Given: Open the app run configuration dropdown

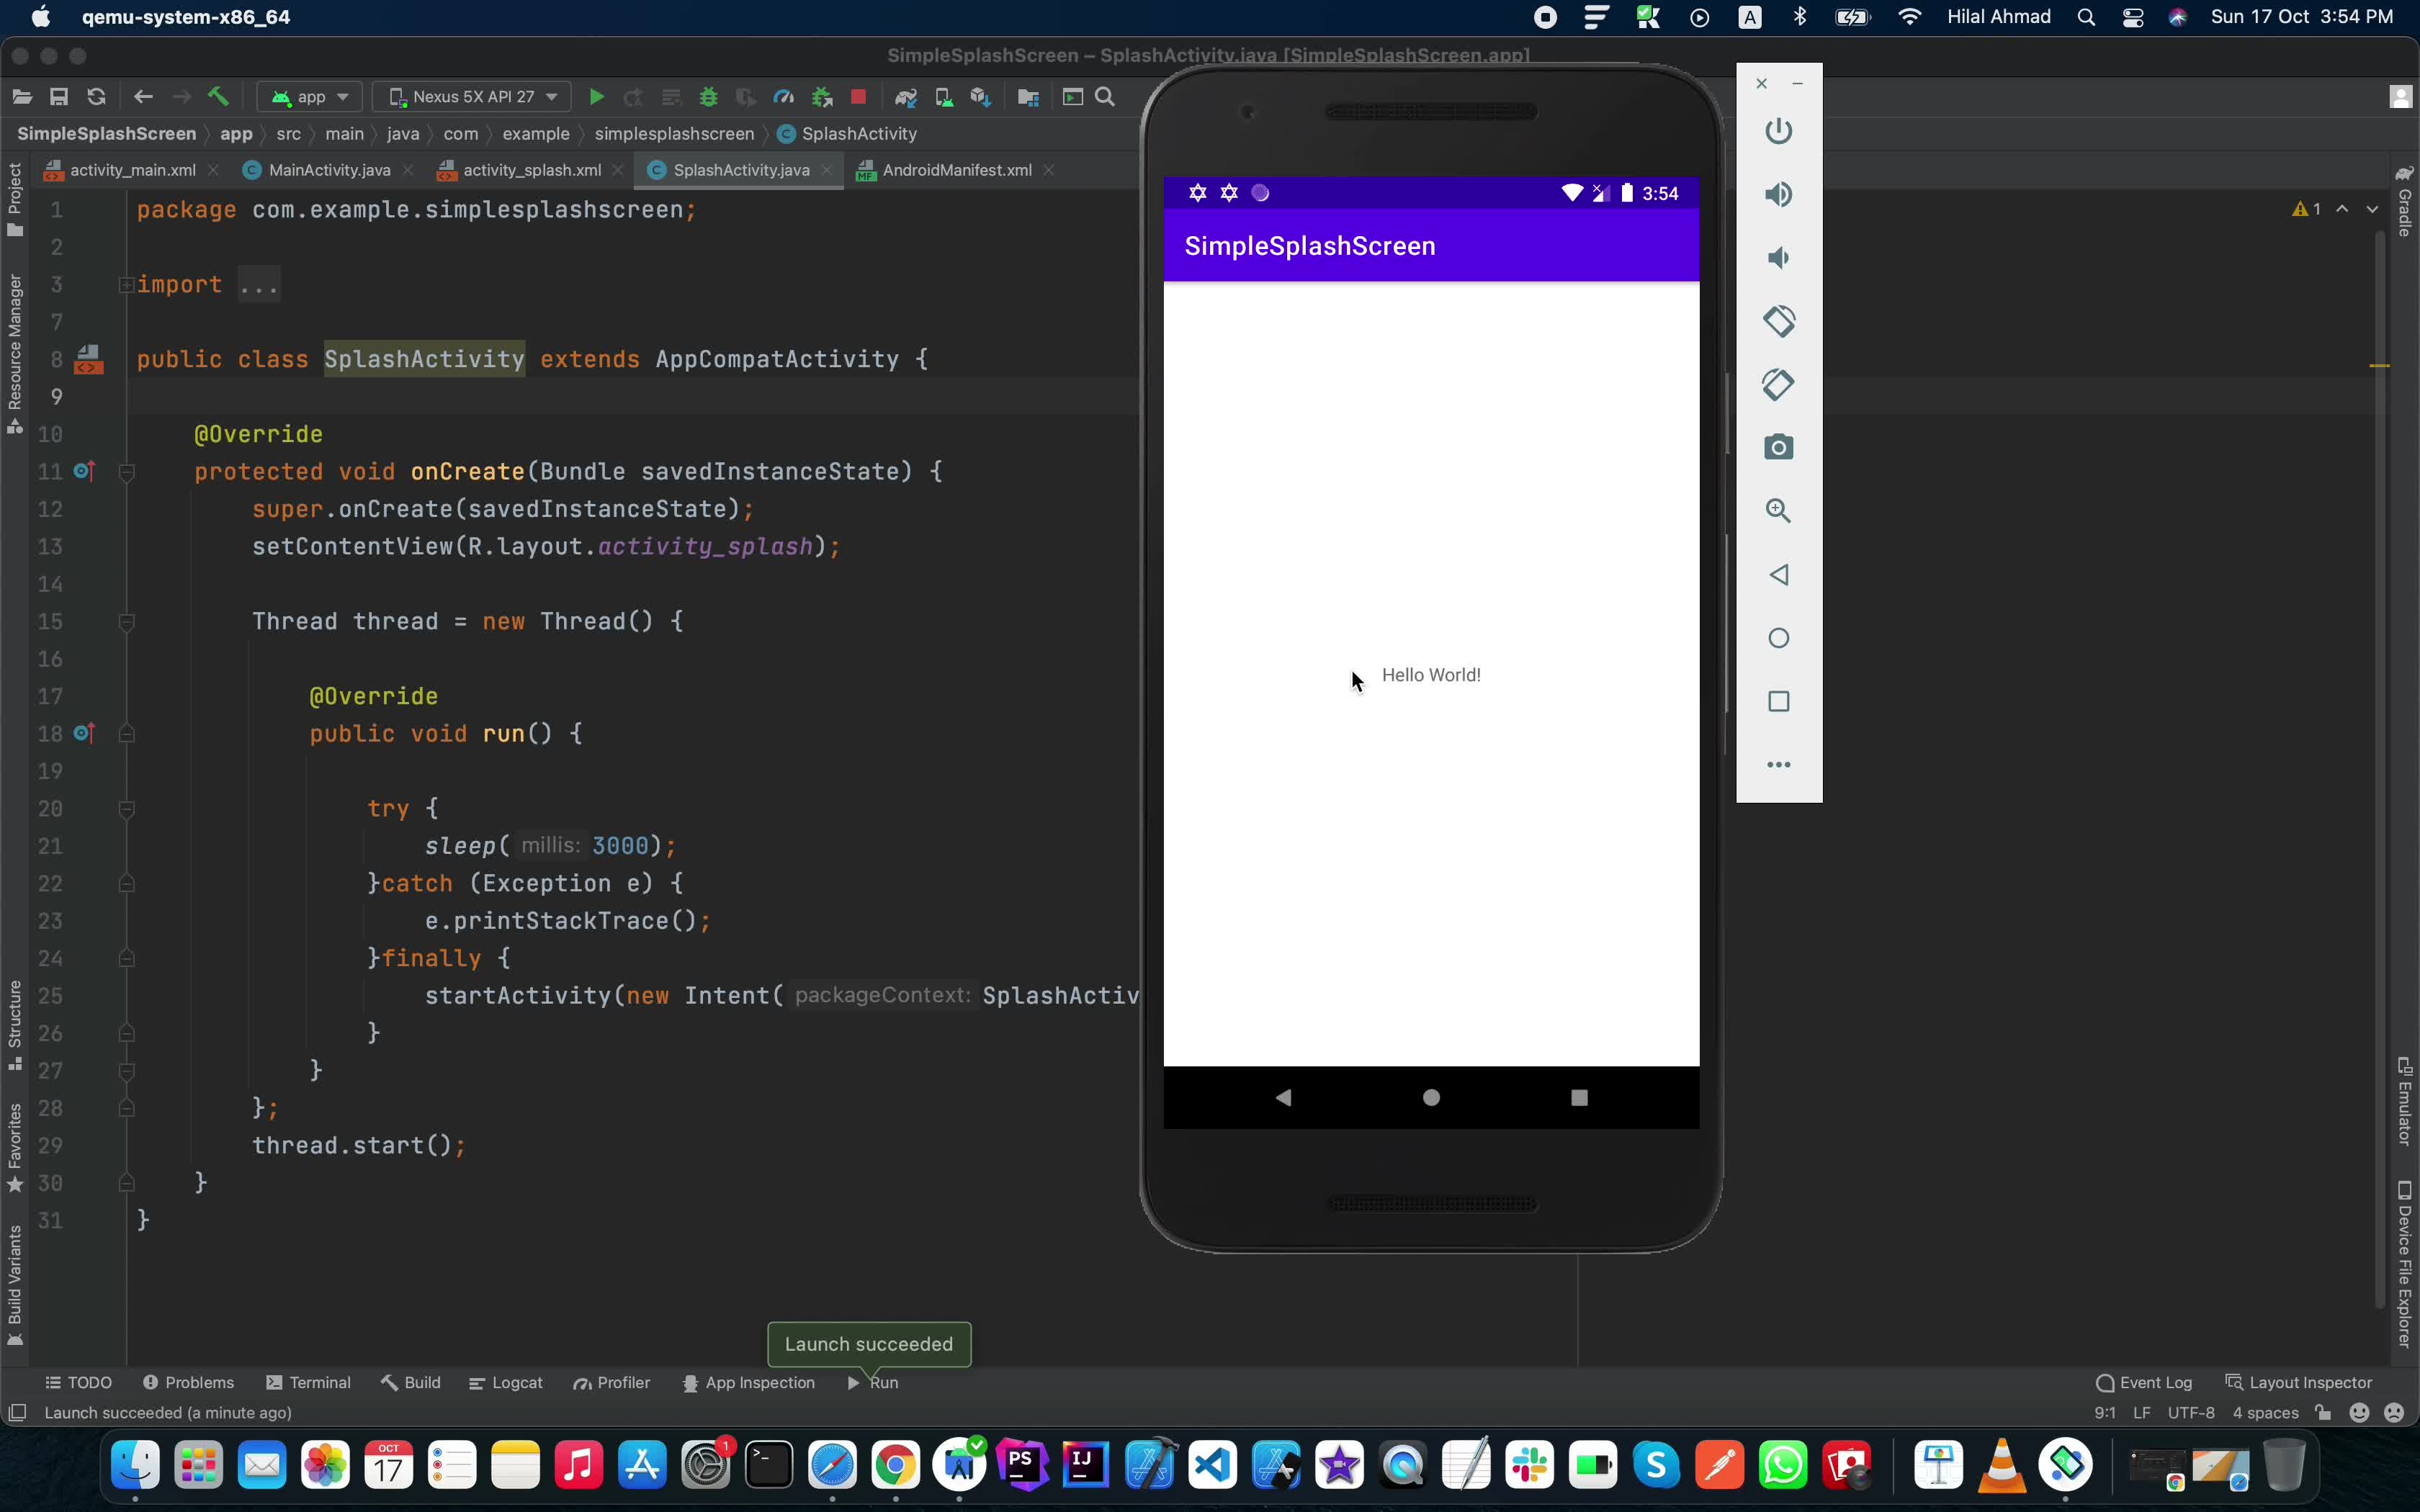Looking at the screenshot, I should click(x=310, y=97).
